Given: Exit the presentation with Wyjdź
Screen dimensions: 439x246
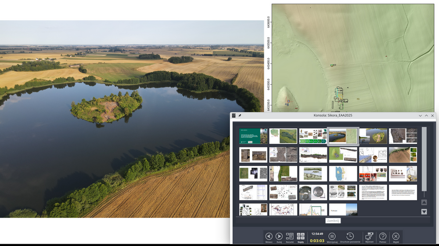Looking at the screenshot, I should click(396, 236).
